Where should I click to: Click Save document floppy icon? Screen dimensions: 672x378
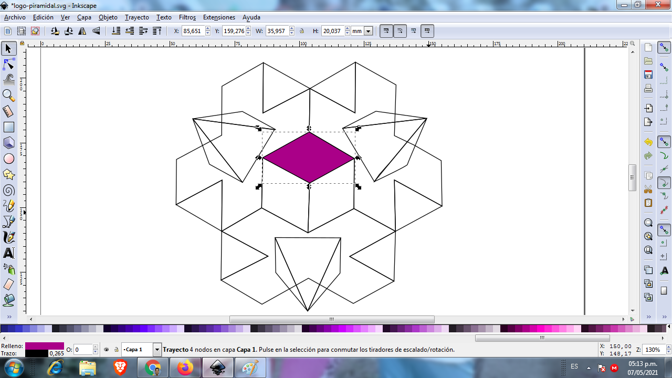[648, 75]
